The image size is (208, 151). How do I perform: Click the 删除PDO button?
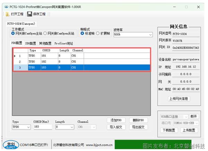pyautogui.click(x=138, y=120)
